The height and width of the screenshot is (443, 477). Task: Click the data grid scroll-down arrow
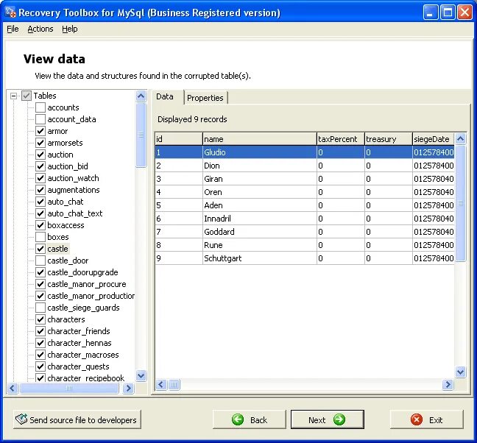[461, 372]
